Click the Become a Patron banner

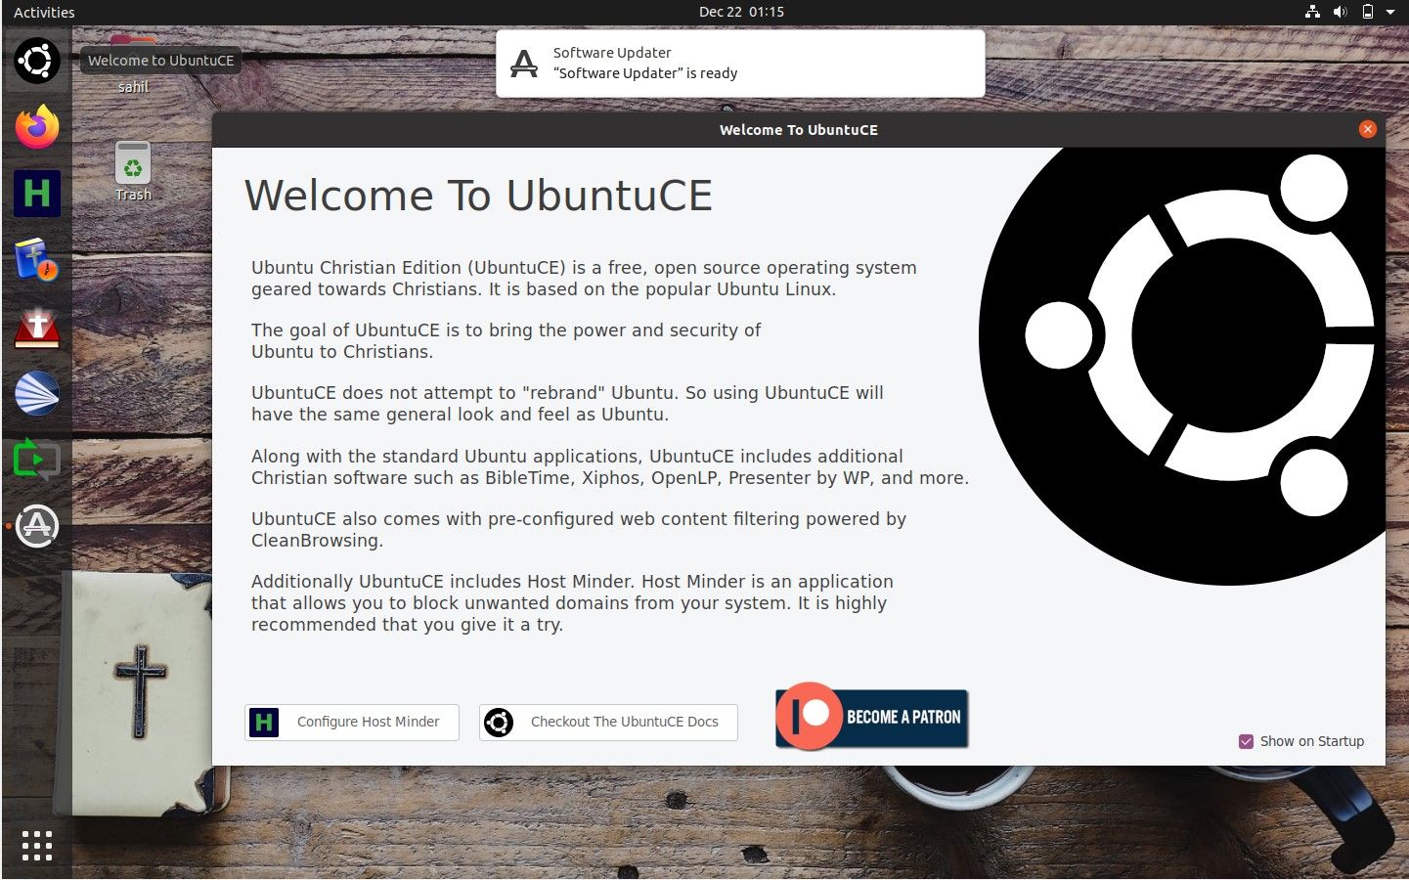(x=871, y=717)
